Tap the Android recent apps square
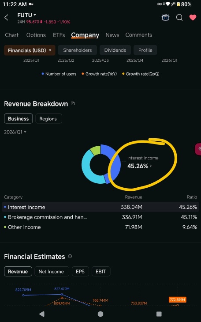 pyautogui.click(x=159, y=314)
